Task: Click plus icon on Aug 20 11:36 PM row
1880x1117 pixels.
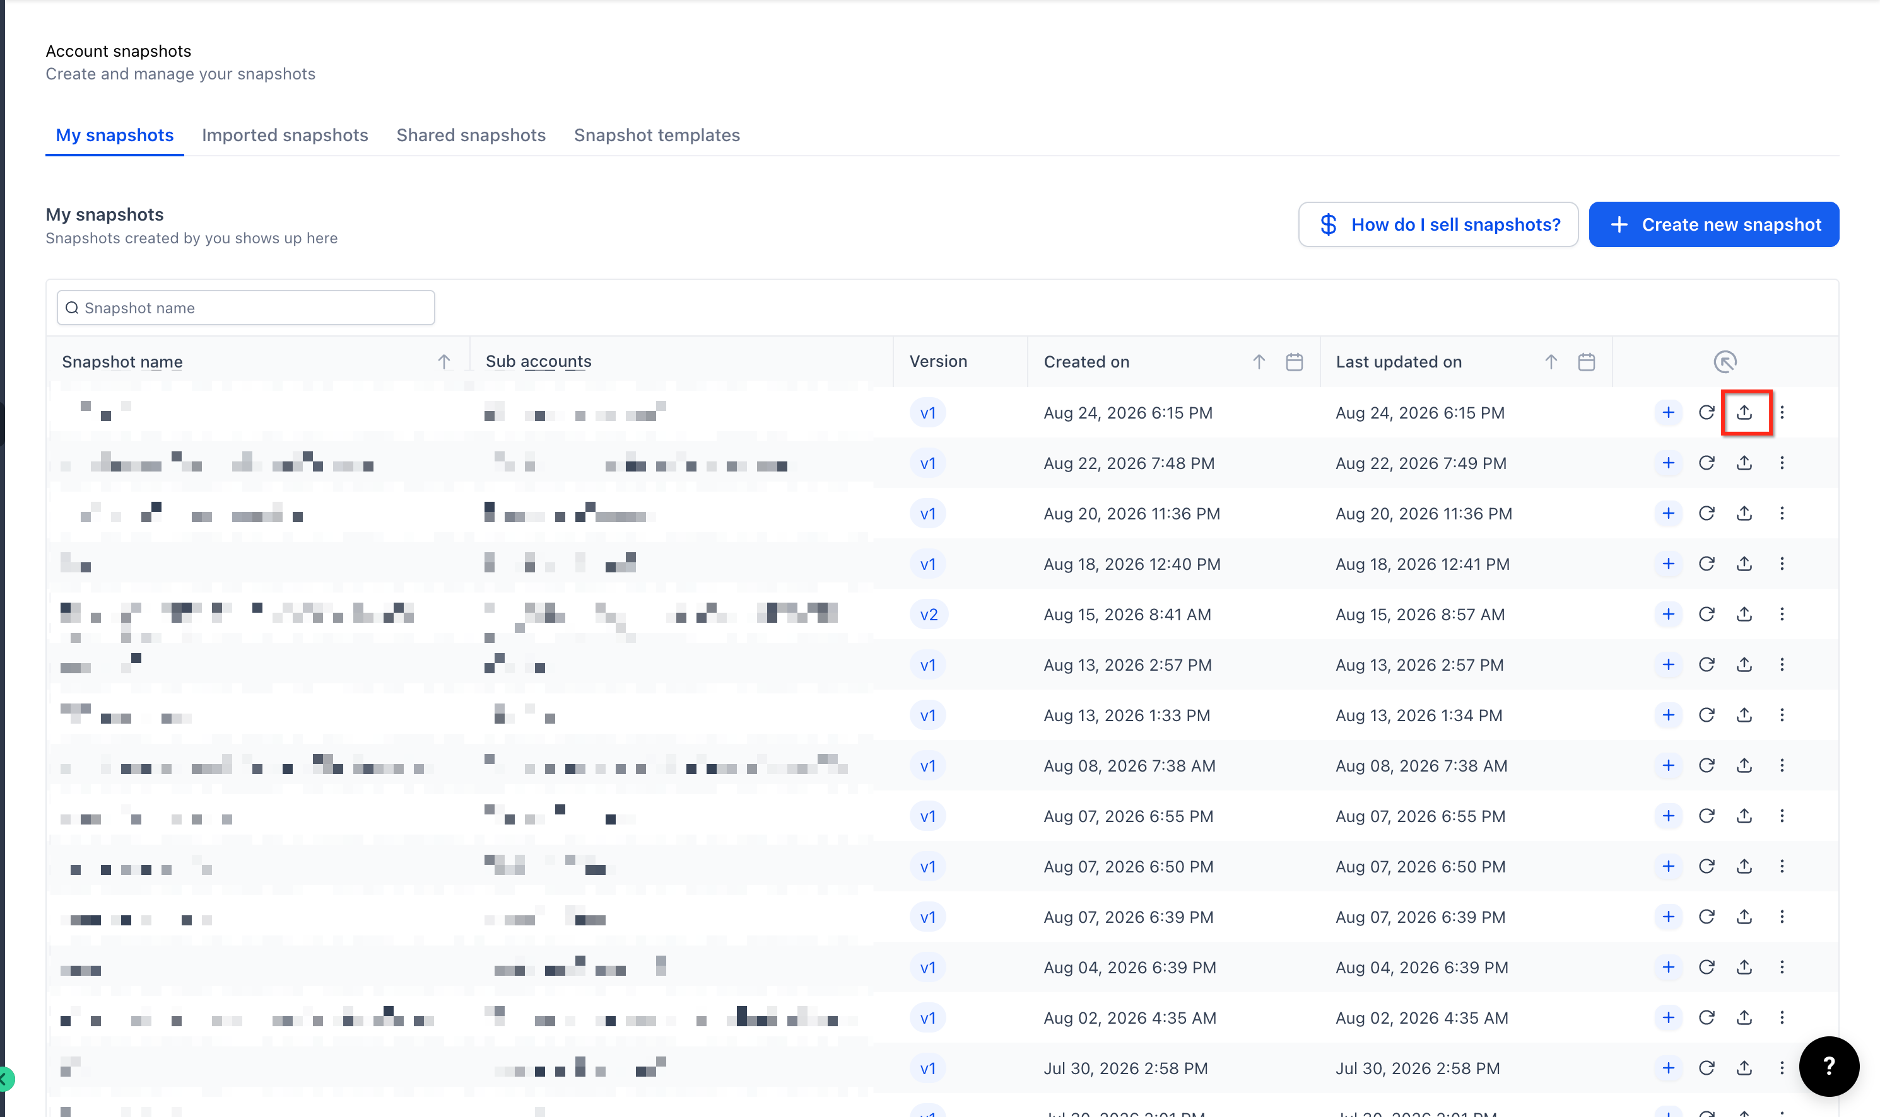Action: tap(1669, 513)
